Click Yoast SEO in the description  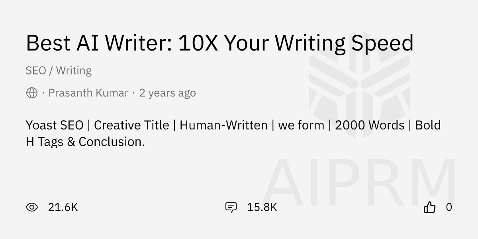click(x=55, y=125)
